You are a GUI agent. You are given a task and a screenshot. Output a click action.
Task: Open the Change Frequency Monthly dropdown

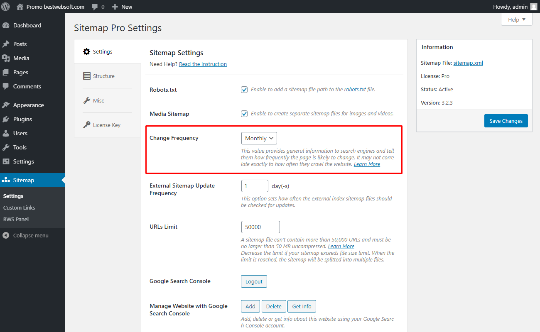[259, 138]
